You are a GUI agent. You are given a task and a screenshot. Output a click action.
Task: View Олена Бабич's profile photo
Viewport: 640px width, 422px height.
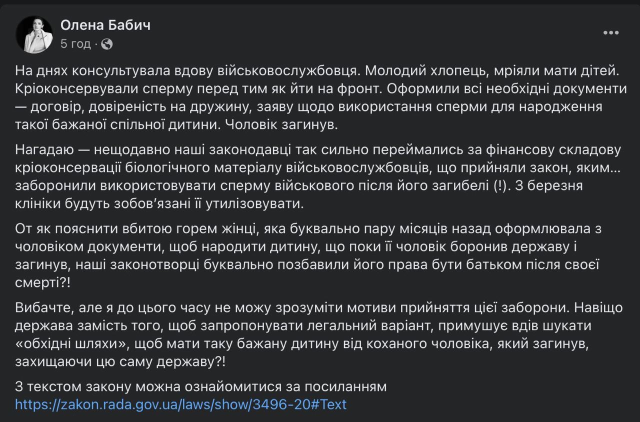point(35,32)
